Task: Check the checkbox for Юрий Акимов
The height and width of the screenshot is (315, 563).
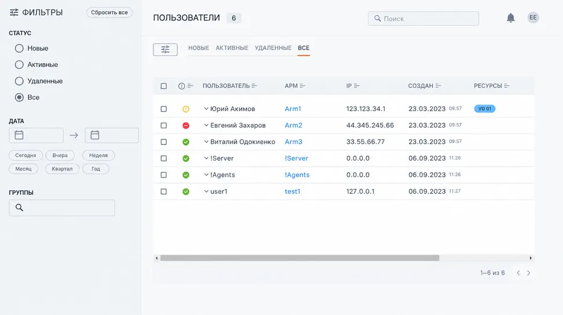Action: pos(164,109)
